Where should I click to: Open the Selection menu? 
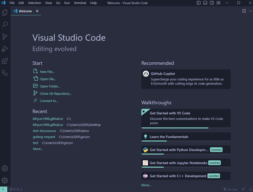click(x=34, y=3)
